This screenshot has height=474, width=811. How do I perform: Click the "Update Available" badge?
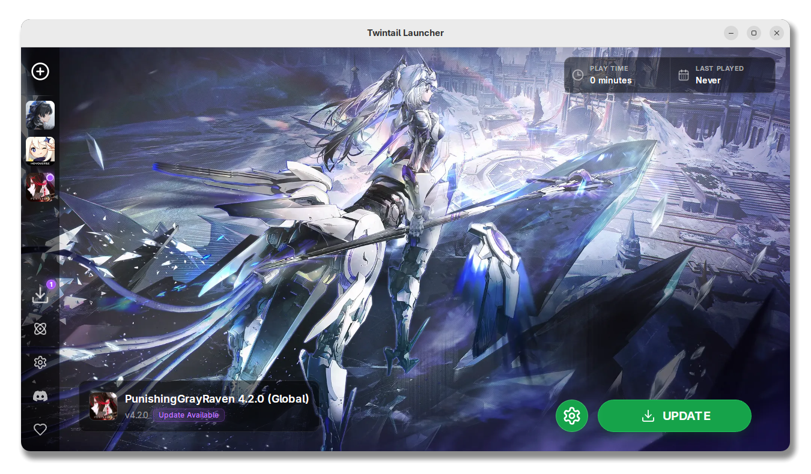click(x=189, y=415)
